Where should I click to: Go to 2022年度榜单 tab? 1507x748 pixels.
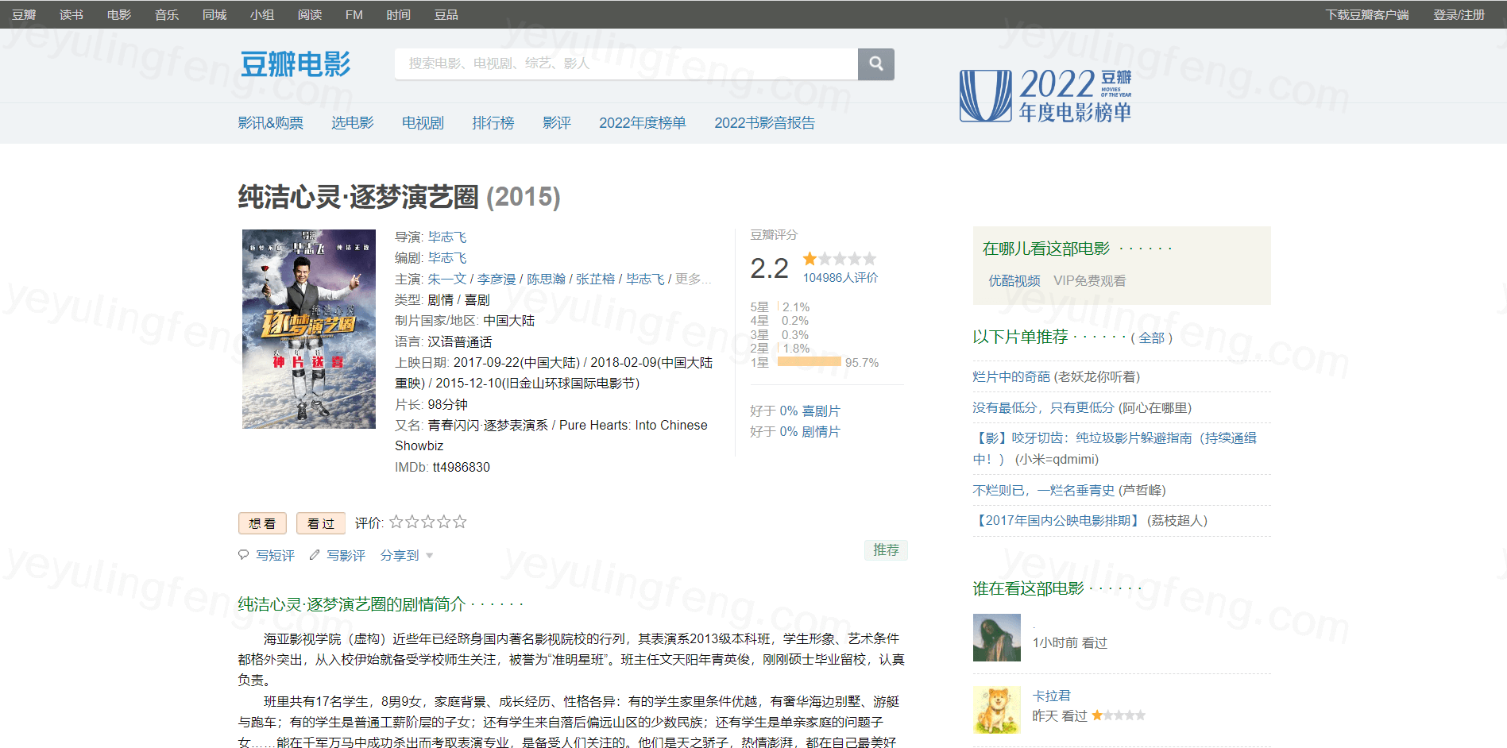(643, 122)
